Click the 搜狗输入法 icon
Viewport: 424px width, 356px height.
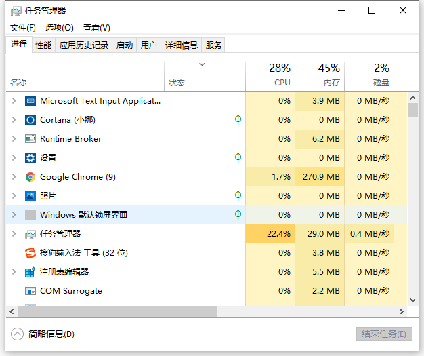30,253
